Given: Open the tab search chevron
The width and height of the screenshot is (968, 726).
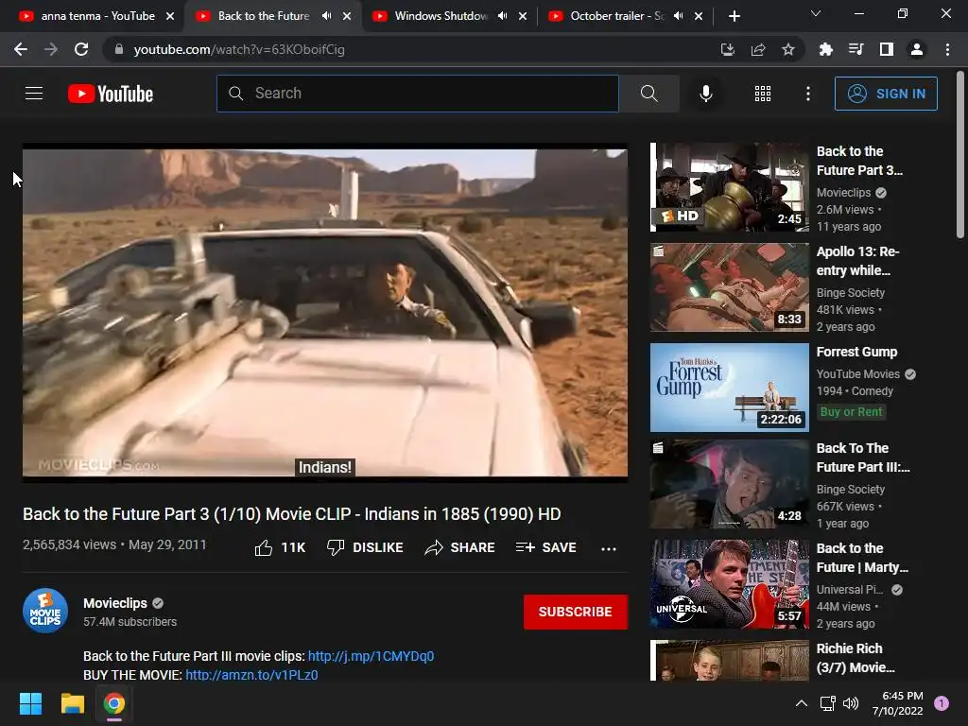Looking at the screenshot, I should point(816,13).
